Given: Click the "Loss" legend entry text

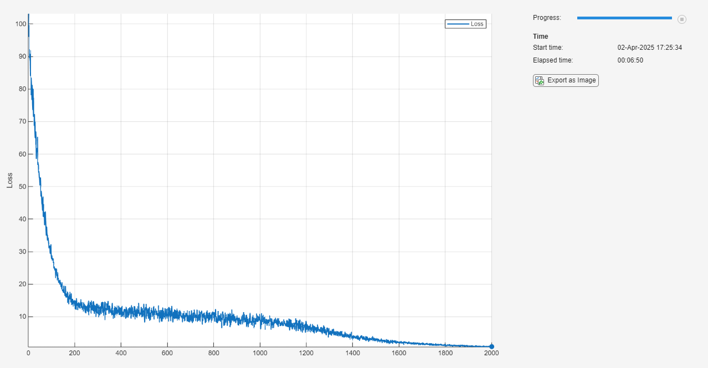Looking at the screenshot, I should (477, 24).
